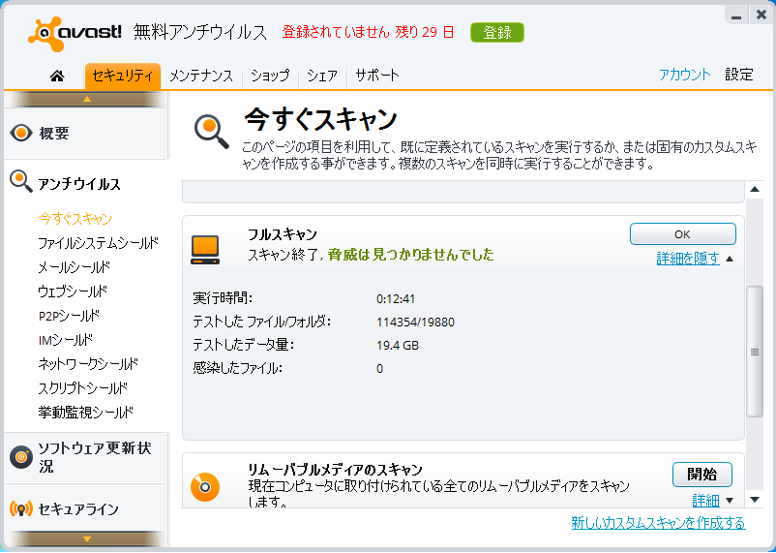Open 設定 settings

739,75
